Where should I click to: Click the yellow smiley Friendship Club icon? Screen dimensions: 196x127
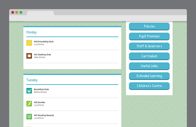coord(29,43)
